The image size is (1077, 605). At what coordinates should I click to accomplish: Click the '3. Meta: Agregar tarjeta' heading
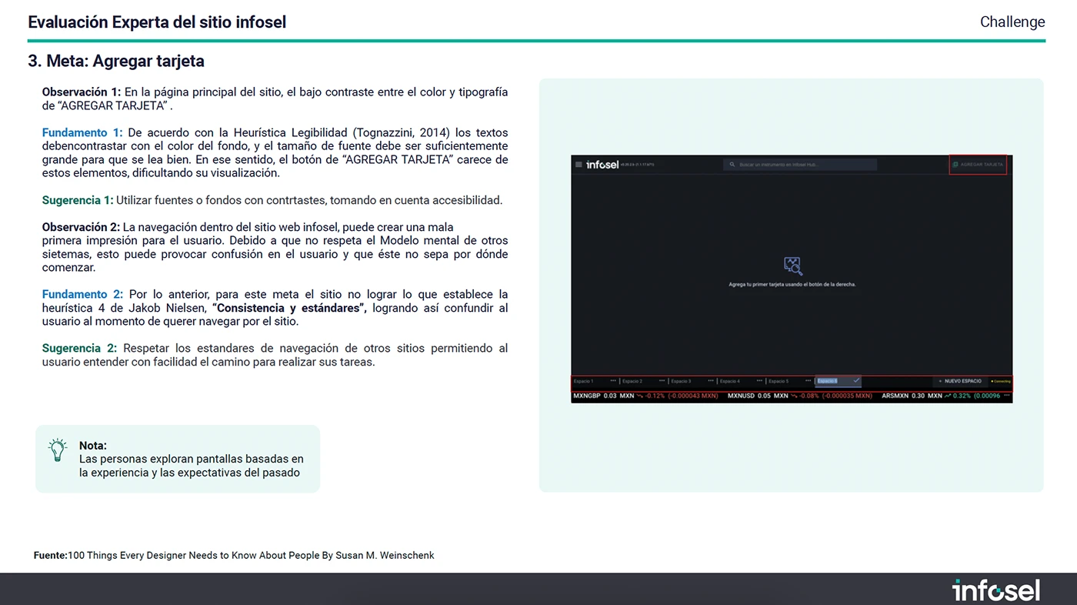(116, 61)
